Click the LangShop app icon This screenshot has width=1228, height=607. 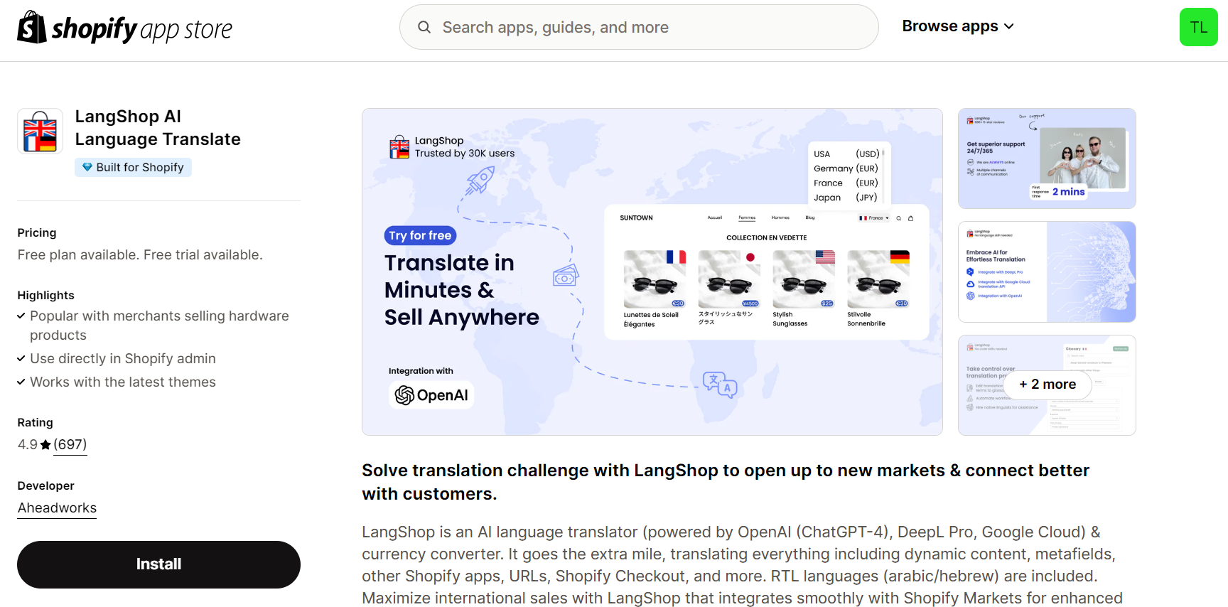pos(41,131)
